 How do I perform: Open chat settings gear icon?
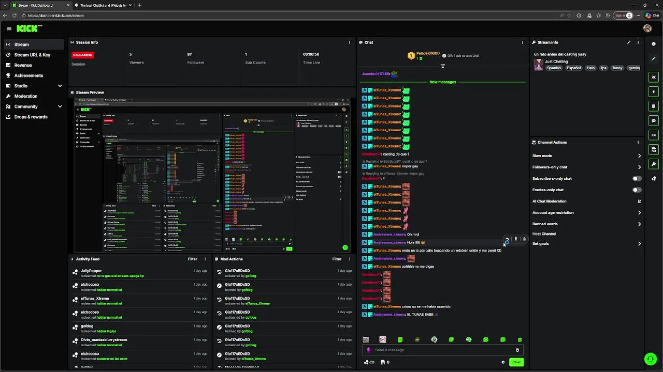[503, 362]
